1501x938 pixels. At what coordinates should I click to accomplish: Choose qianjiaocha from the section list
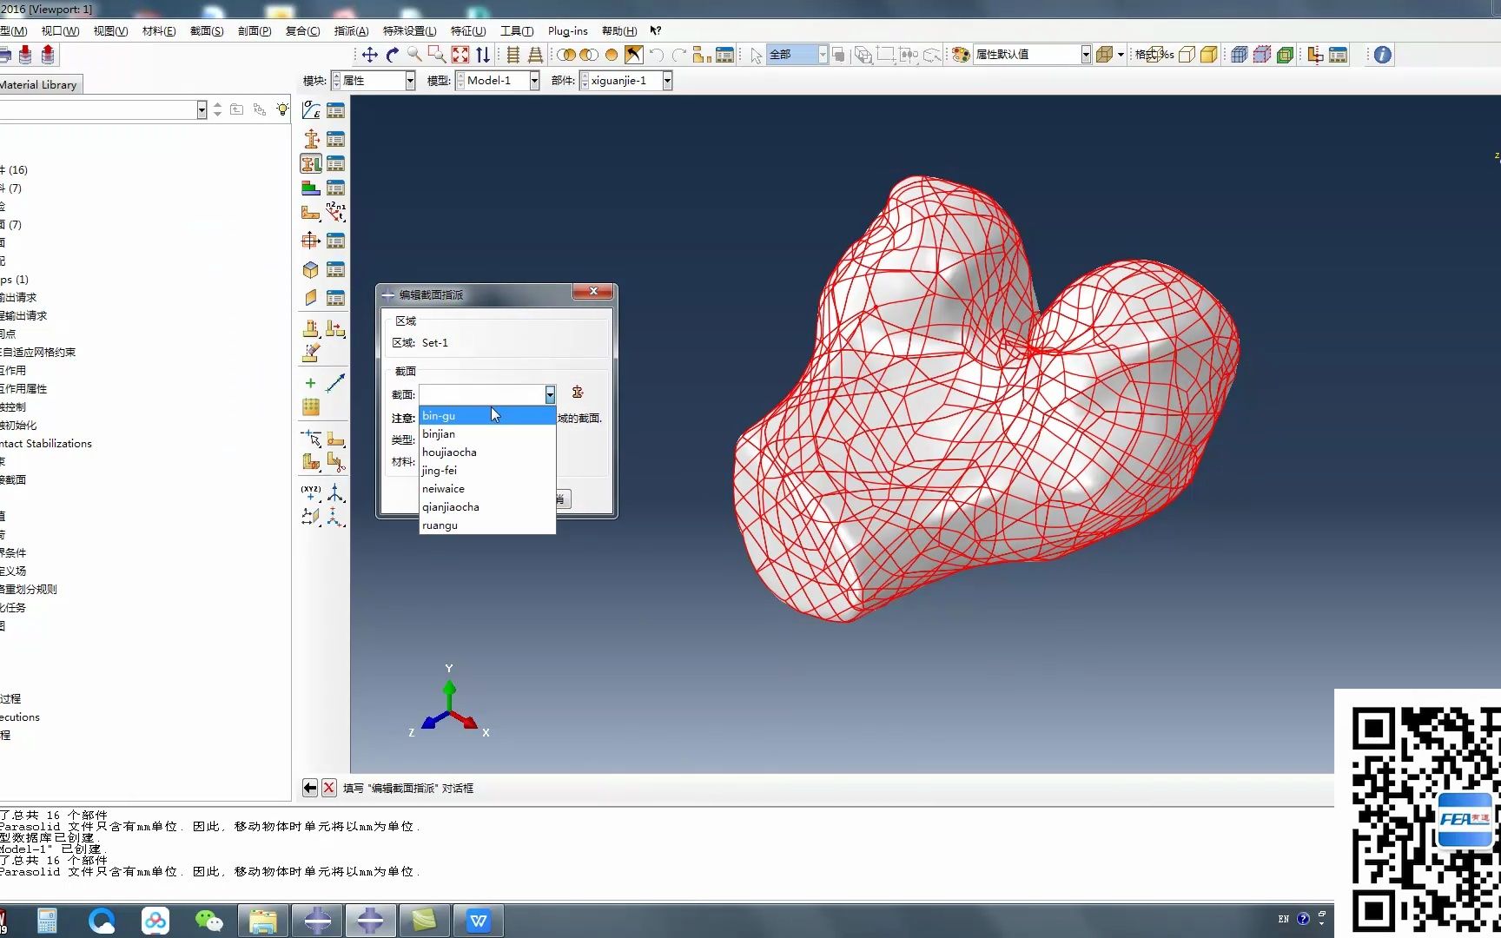[x=486, y=507]
